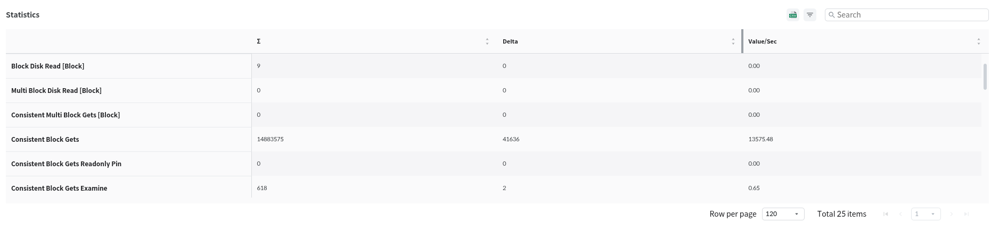Export statistics table to CSV
The height and width of the screenshot is (231, 999).
coord(793,15)
